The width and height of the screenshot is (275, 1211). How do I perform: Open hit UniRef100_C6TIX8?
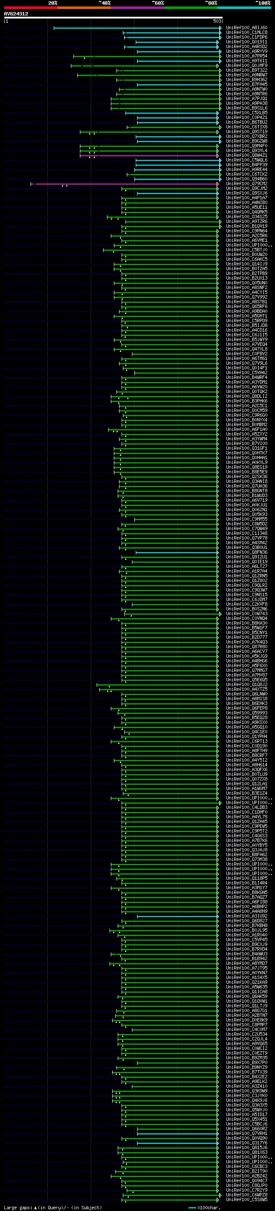247,127
